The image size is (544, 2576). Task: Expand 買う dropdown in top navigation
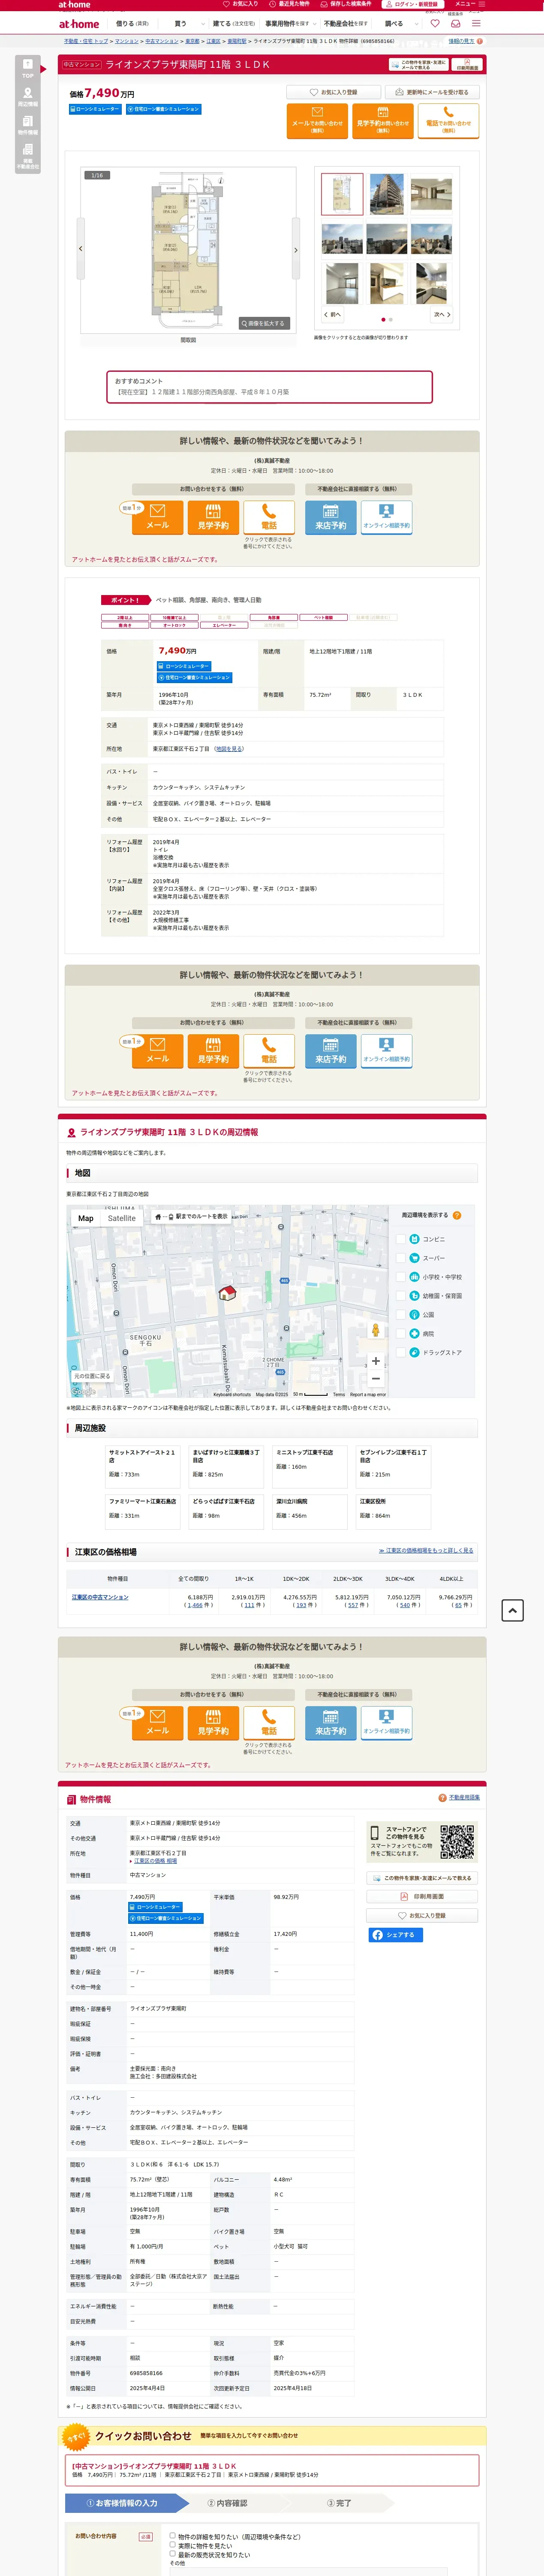point(180,23)
